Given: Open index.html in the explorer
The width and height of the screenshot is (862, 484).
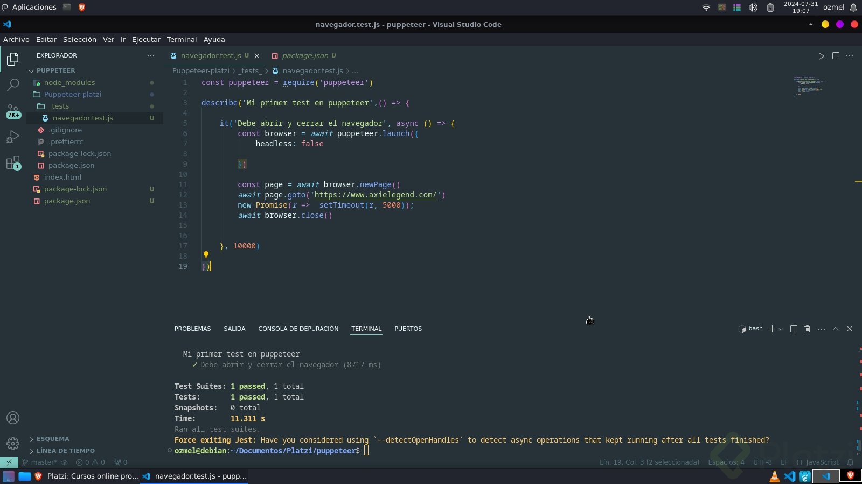Looking at the screenshot, I should (x=62, y=177).
